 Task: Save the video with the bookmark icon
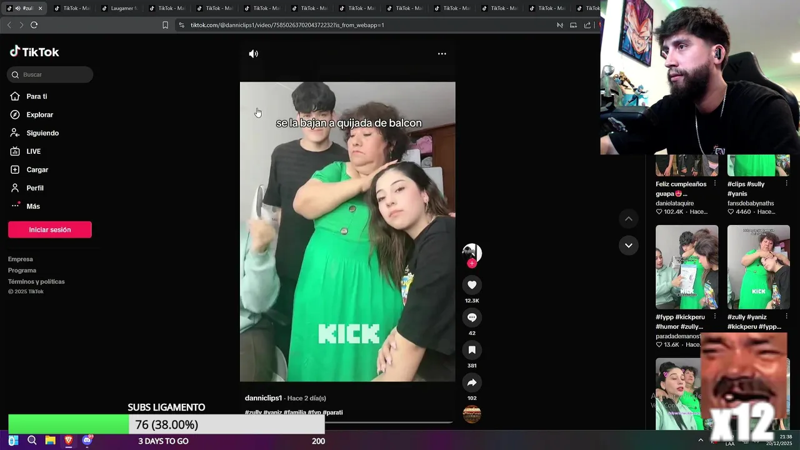(472, 350)
